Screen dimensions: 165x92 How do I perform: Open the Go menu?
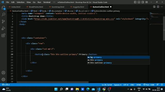point(34,2)
